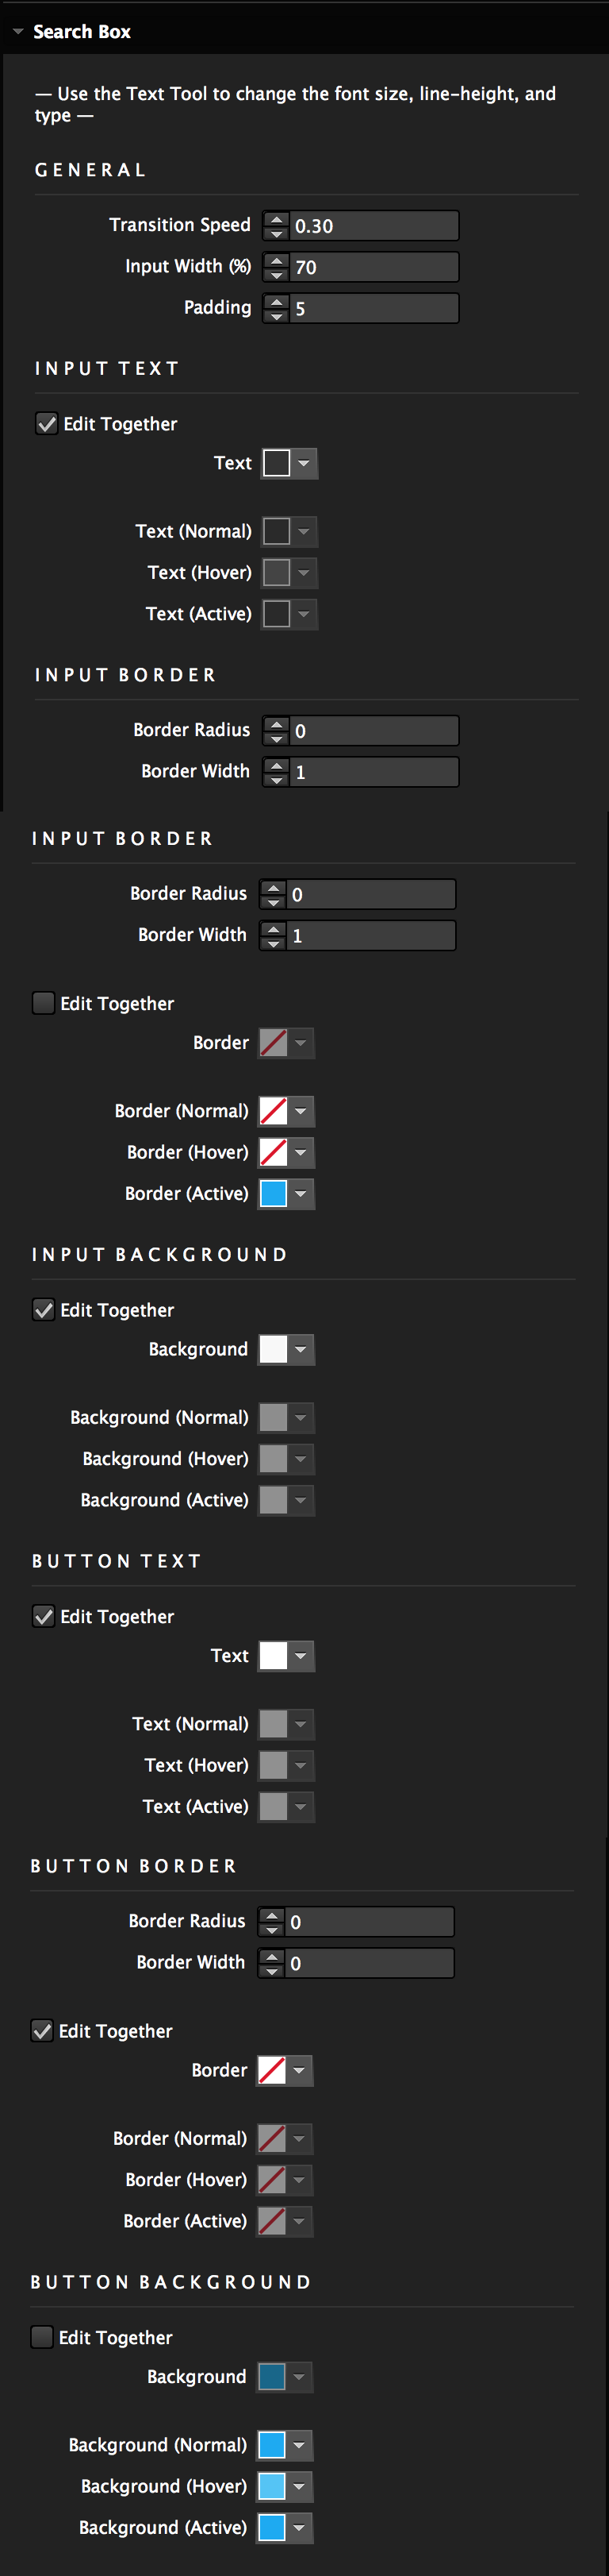
Task: Open Input Border's Border (Active) dropdown arrow
Action: point(301,1193)
